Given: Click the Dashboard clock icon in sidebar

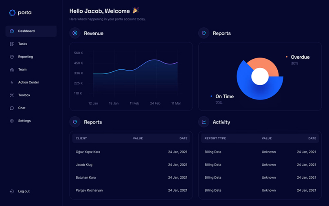Looking at the screenshot, I should click(x=12, y=31).
